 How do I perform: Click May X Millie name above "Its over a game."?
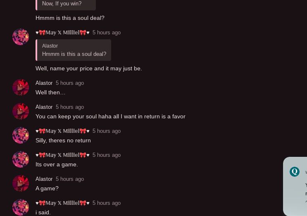(62, 155)
